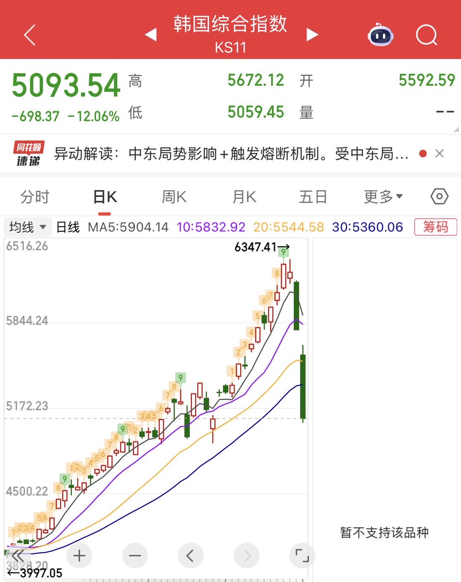The image size is (461, 582).
Task: Tap the change value -698.37
Action: click(35, 116)
